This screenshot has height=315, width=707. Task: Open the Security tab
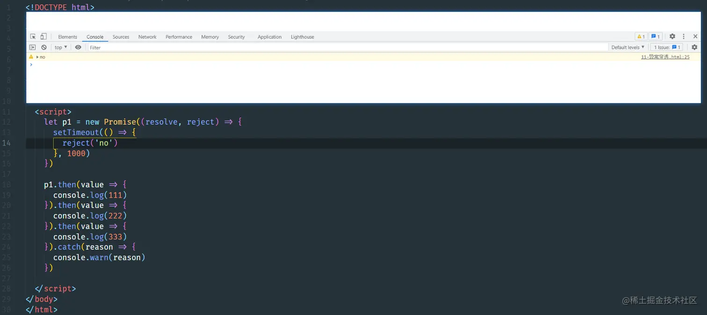coord(236,37)
